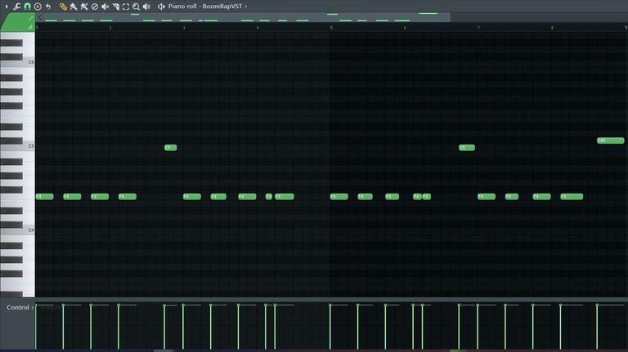Image resolution: width=628 pixels, height=352 pixels.
Task: Click the Piano roll - BoomBapVST title
Action: pos(205,7)
